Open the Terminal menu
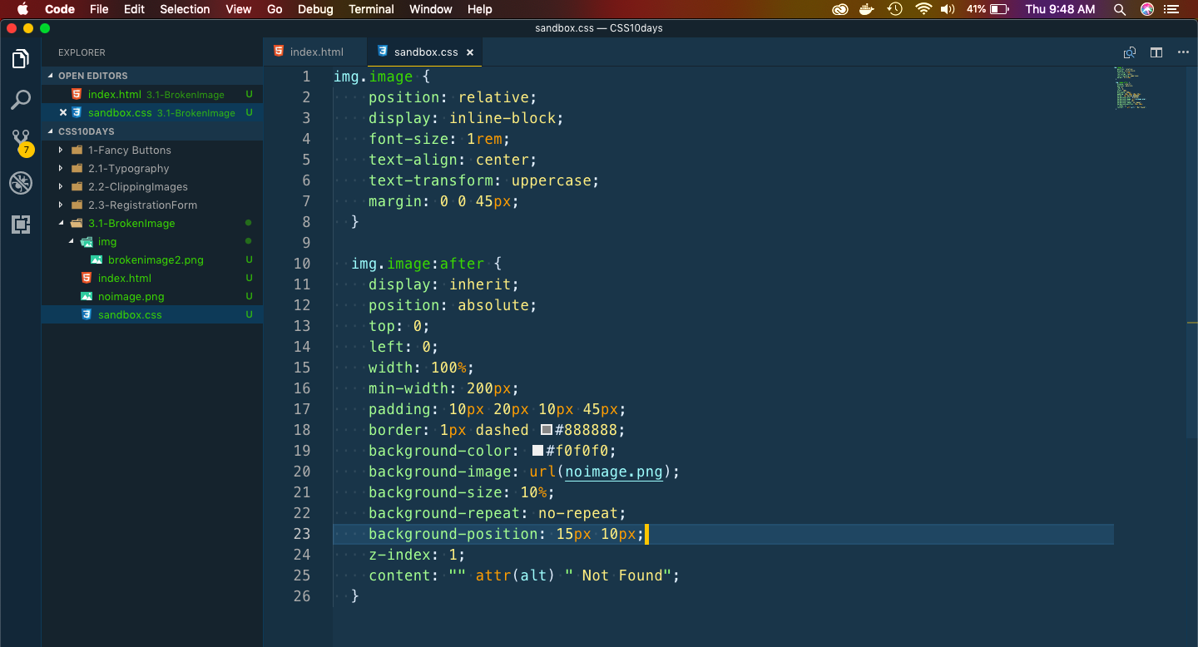 [x=371, y=9]
